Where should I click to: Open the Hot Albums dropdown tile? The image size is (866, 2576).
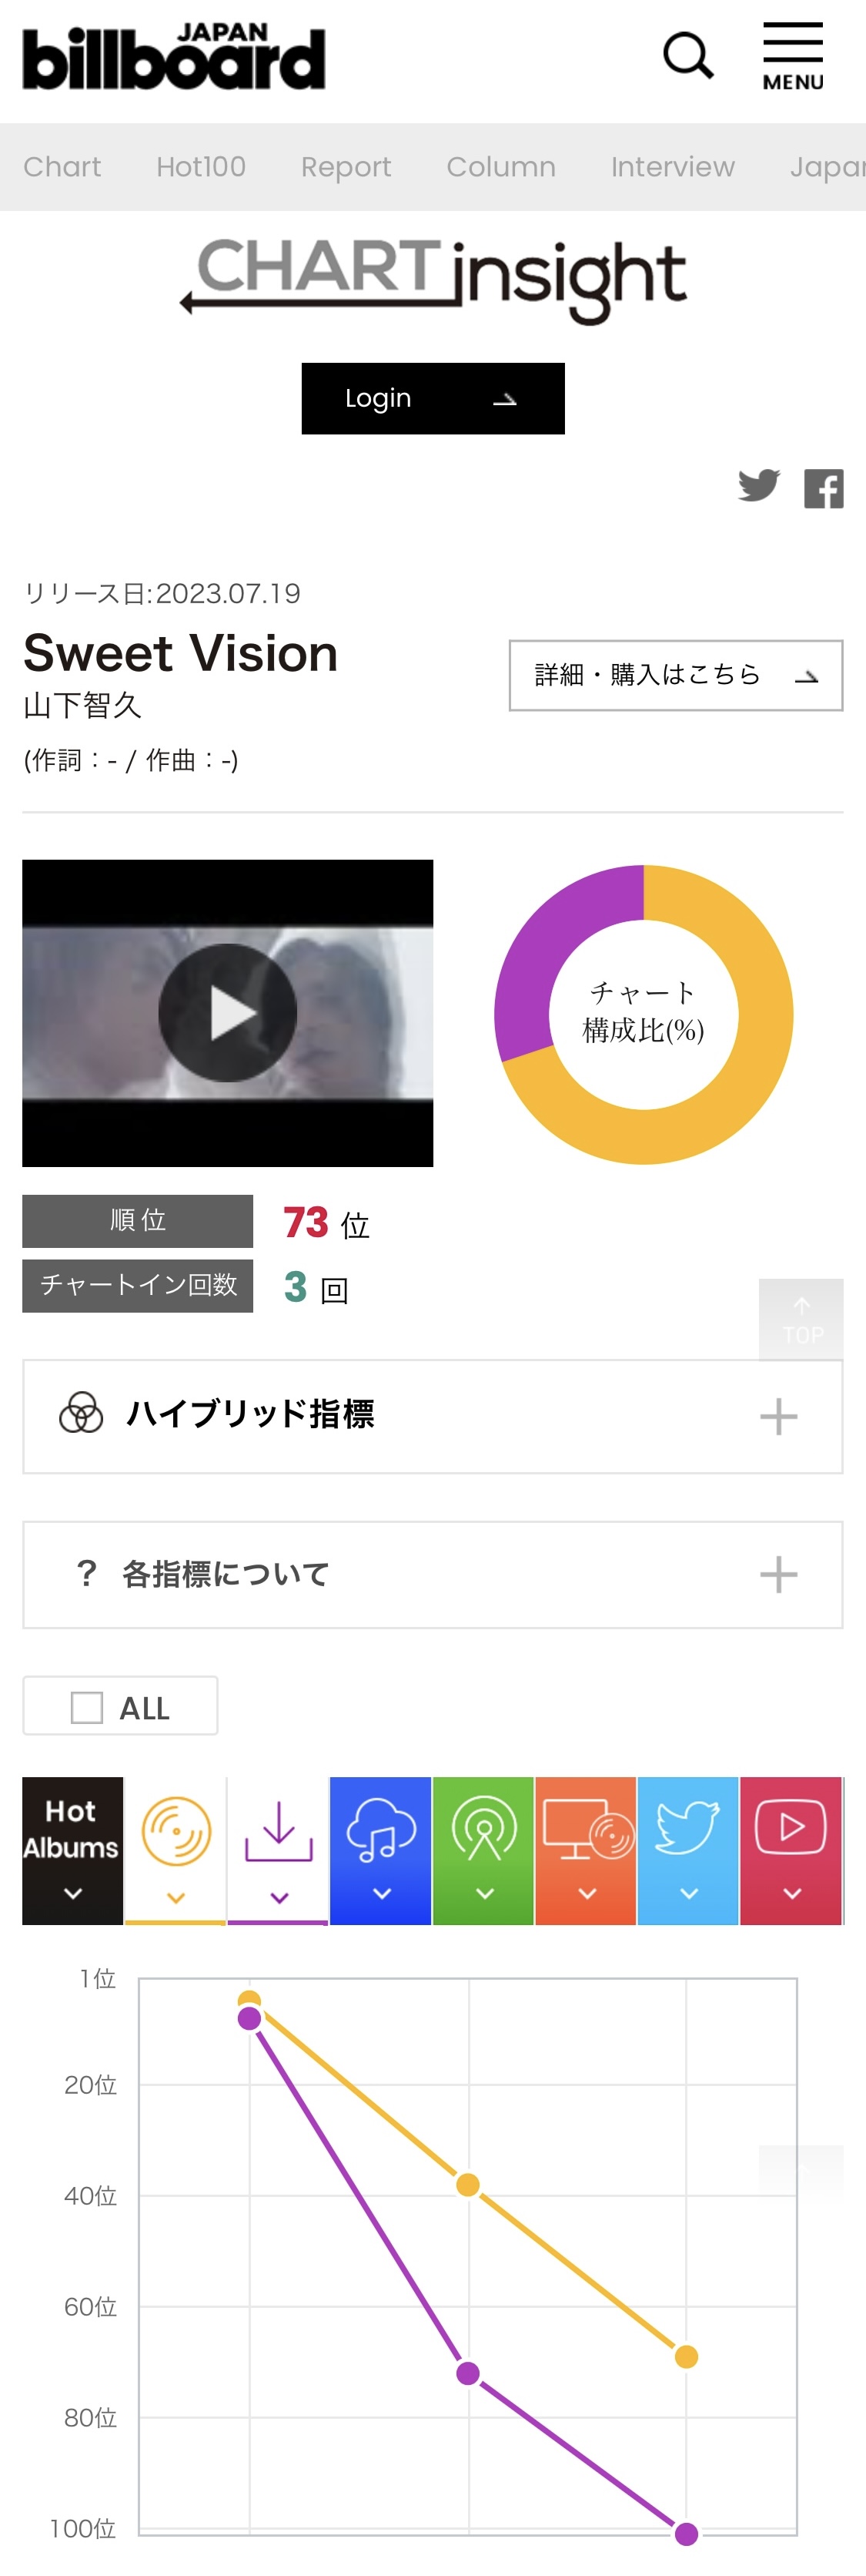(x=73, y=1850)
